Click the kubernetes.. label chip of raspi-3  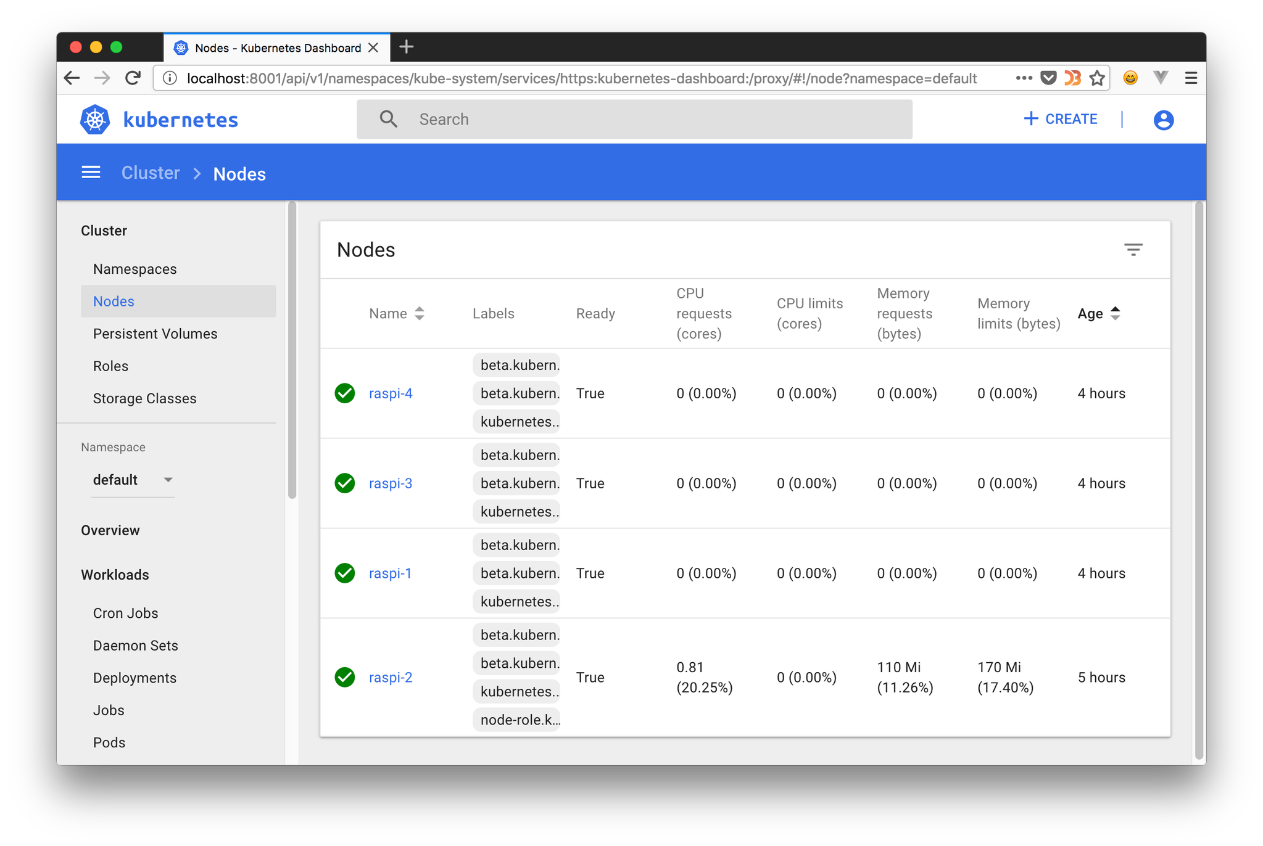[x=517, y=512]
